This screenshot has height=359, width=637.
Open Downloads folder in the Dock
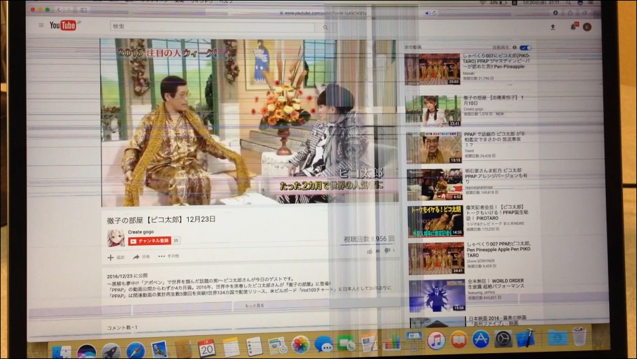557,337
